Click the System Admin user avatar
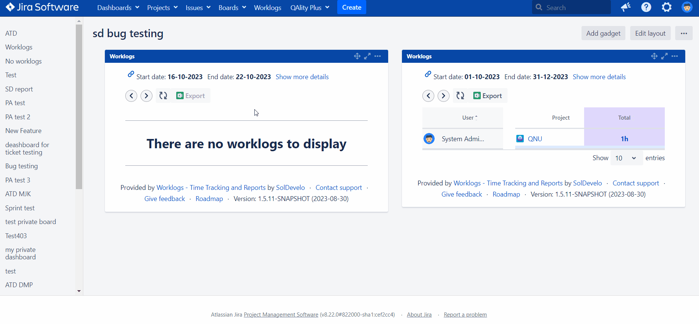 429,139
